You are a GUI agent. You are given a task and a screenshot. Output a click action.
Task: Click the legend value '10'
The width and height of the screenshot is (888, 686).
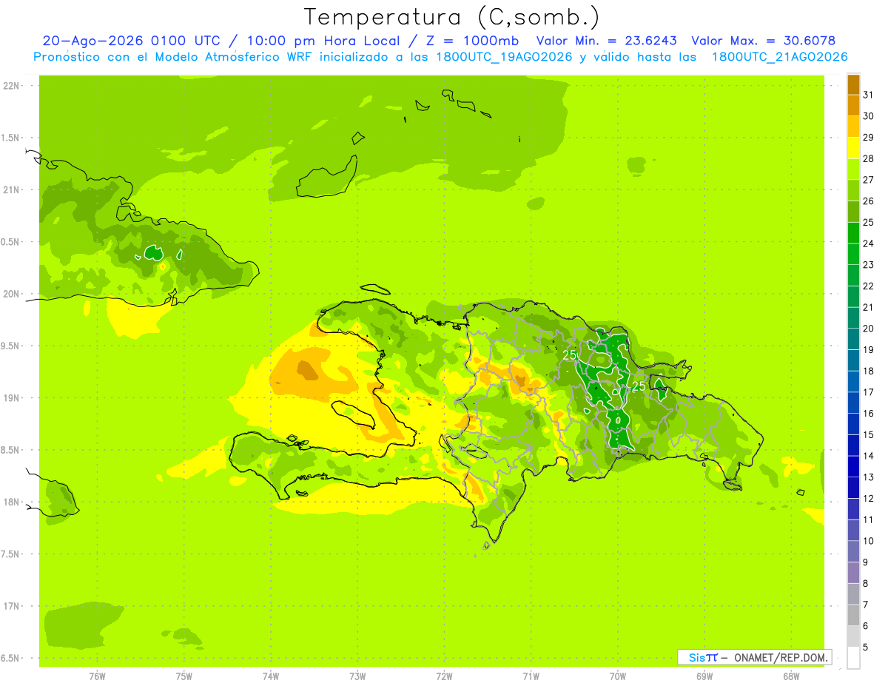click(869, 541)
